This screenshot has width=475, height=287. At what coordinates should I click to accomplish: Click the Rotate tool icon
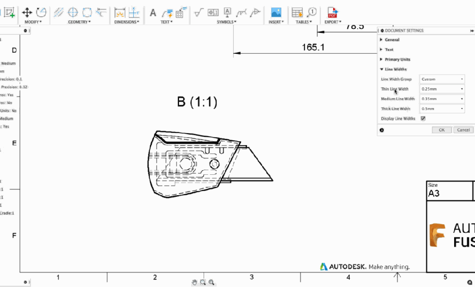pyautogui.click(x=41, y=12)
